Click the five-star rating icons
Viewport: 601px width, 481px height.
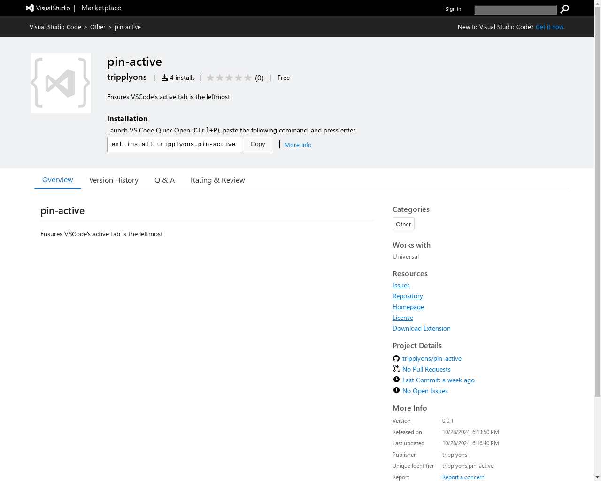(229, 78)
